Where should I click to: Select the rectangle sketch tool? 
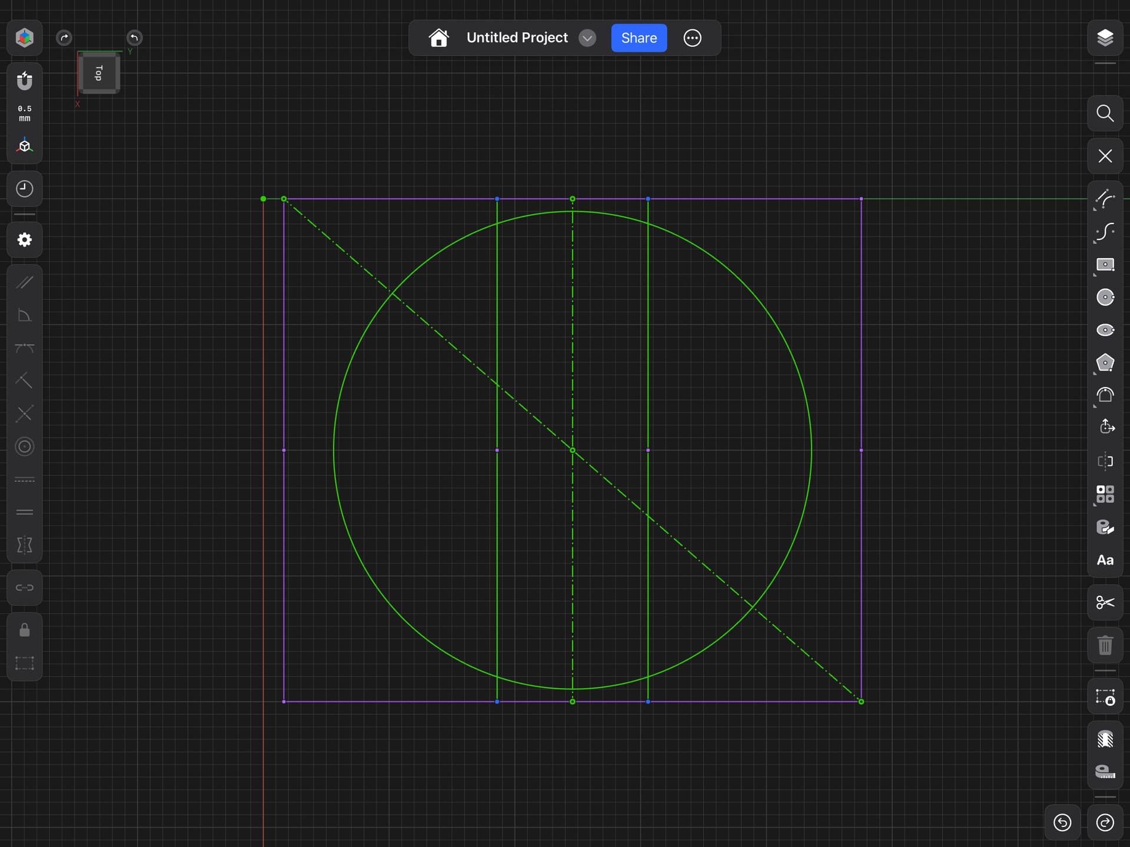[1105, 265]
